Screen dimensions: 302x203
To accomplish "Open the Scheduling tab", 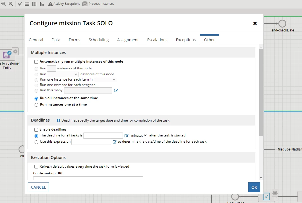I will pyautogui.click(x=99, y=40).
